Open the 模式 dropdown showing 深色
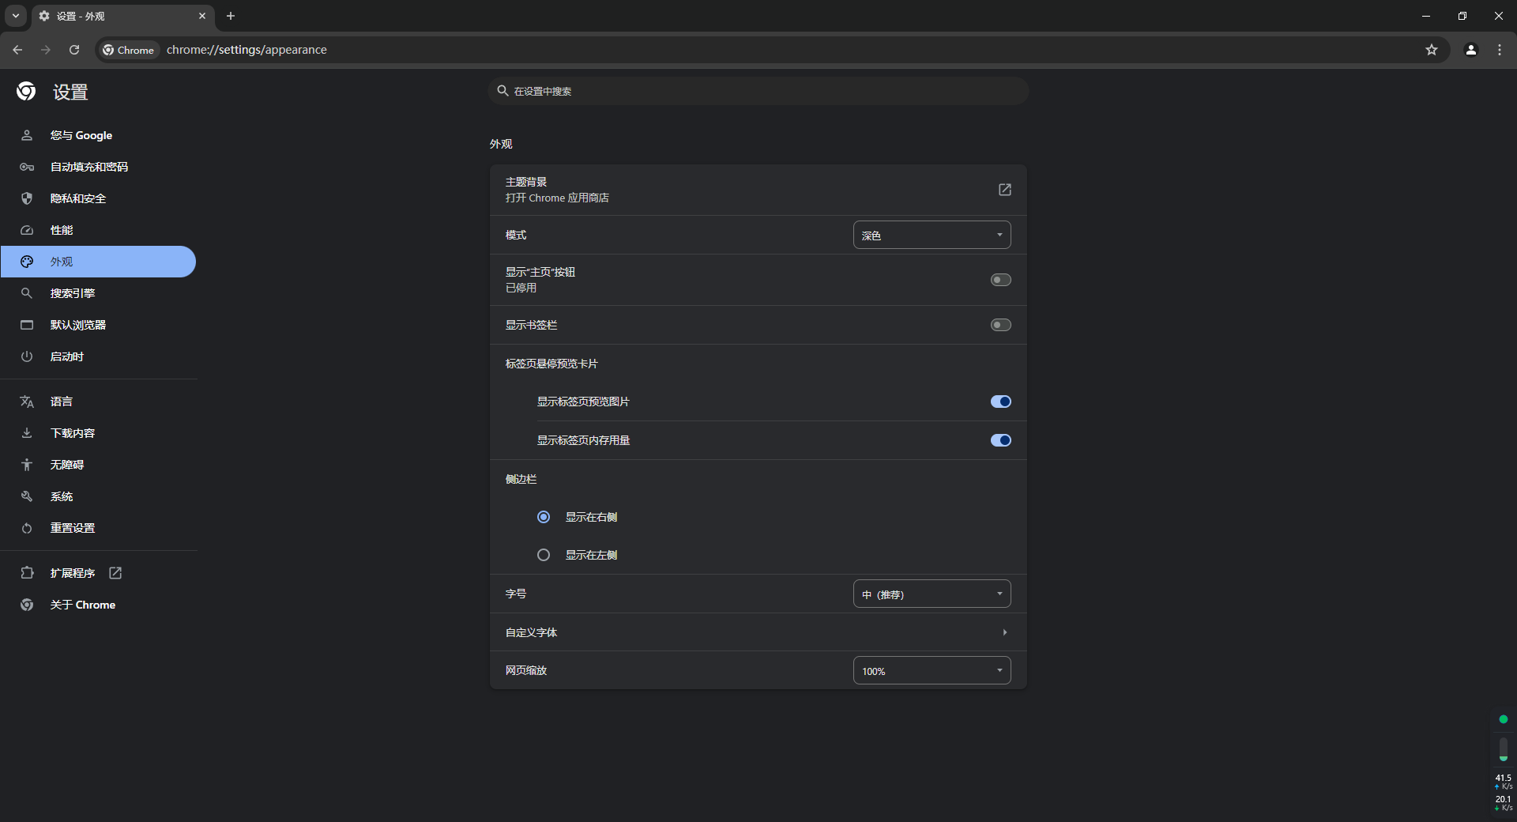This screenshot has width=1517, height=822. point(932,235)
